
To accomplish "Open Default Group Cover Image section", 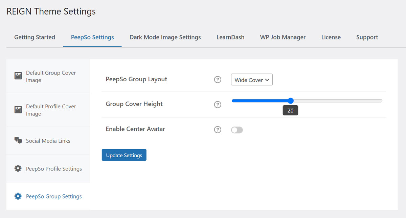I will [x=48, y=76].
